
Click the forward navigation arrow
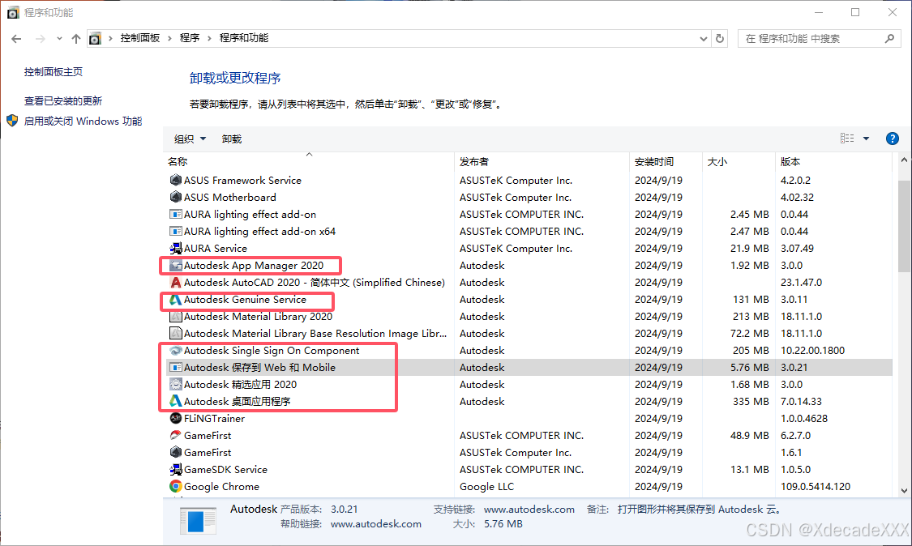(41, 38)
